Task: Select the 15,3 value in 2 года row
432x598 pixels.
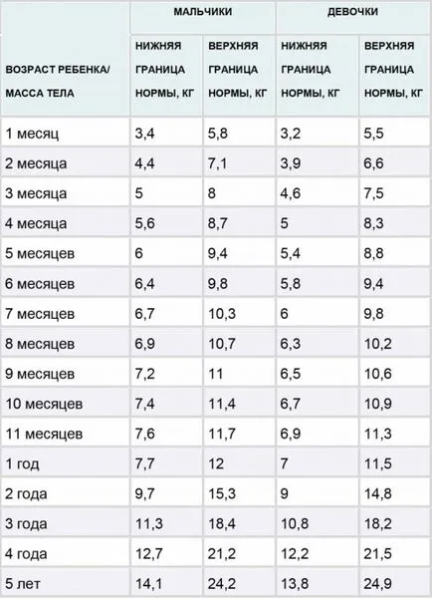Action: (222, 494)
